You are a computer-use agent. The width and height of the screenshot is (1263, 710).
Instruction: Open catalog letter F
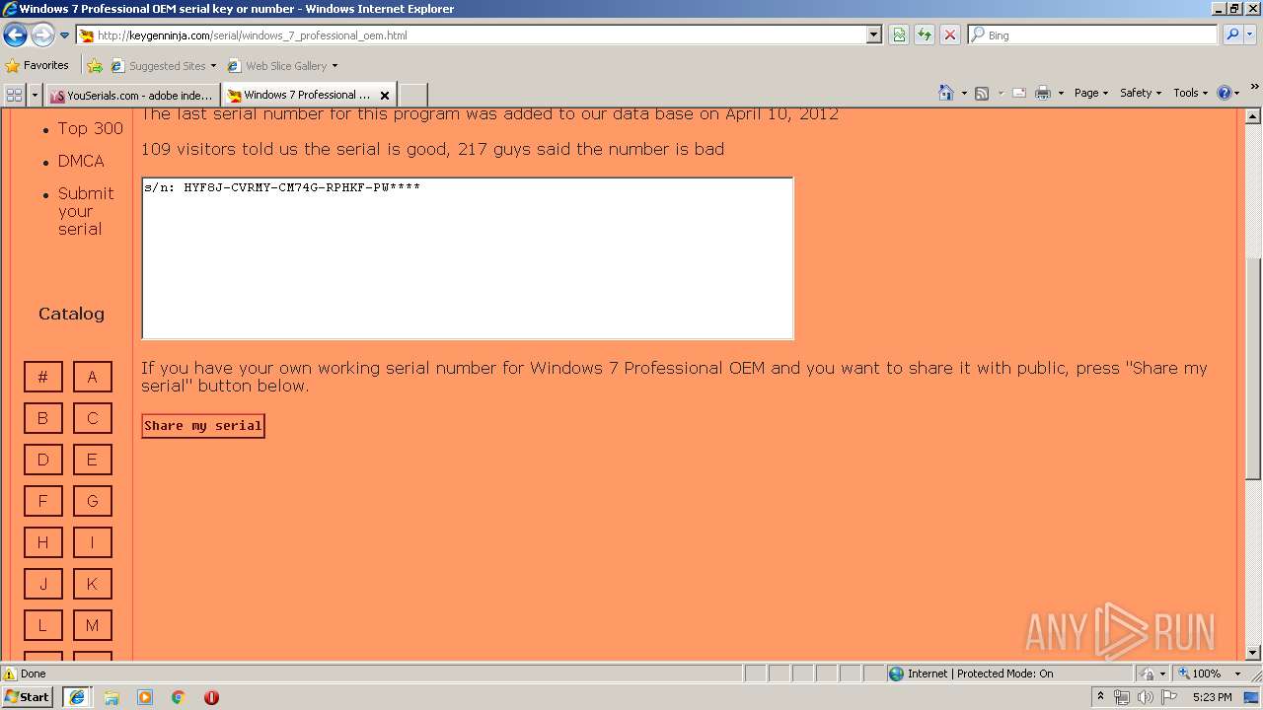tap(43, 501)
